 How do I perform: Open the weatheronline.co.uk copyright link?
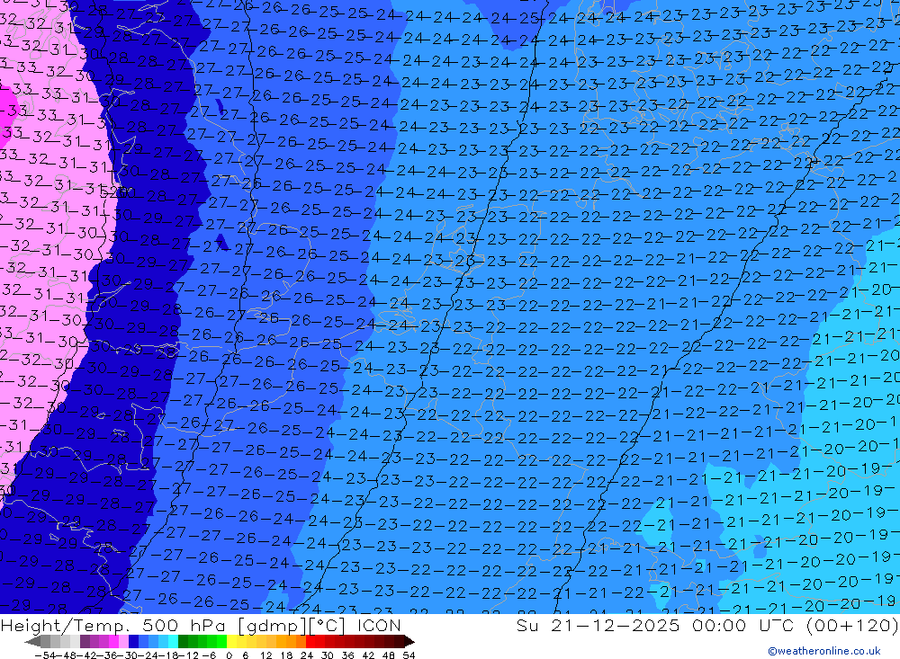[824, 650]
